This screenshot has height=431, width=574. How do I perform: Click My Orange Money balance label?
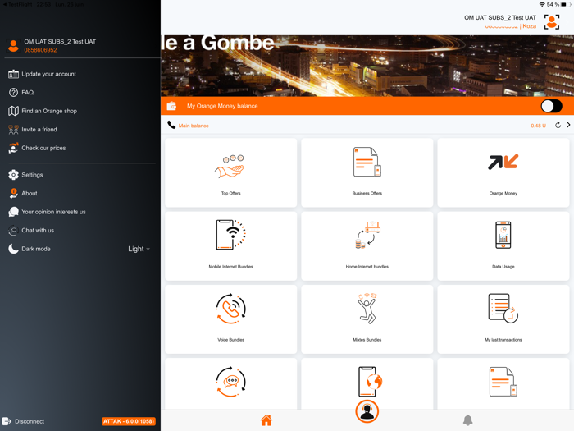(x=222, y=106)
